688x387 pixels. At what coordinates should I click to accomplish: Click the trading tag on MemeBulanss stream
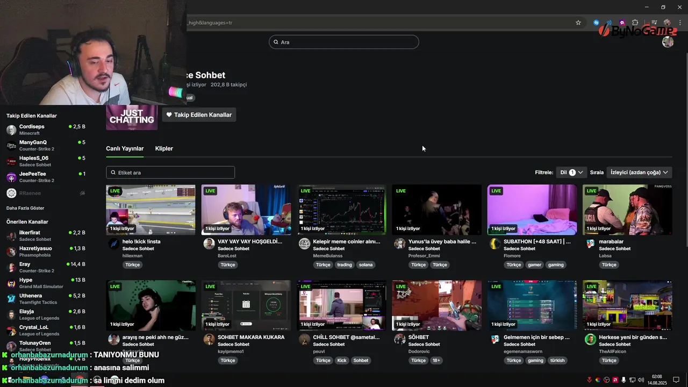345,264
